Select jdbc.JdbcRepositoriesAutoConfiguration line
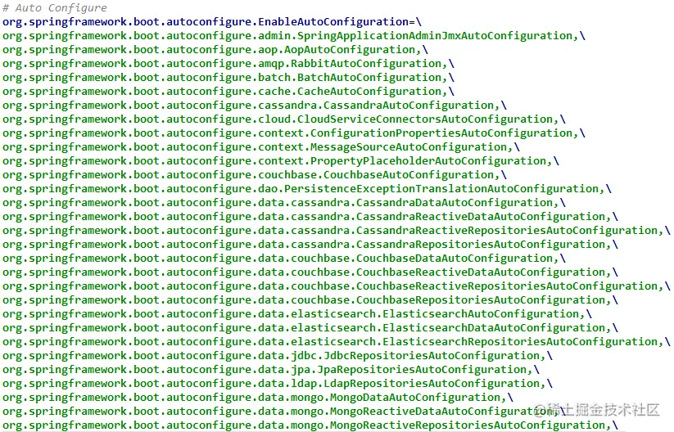This screenshot has height=432, width=674. pyautogui.click(x=278, y=356)
